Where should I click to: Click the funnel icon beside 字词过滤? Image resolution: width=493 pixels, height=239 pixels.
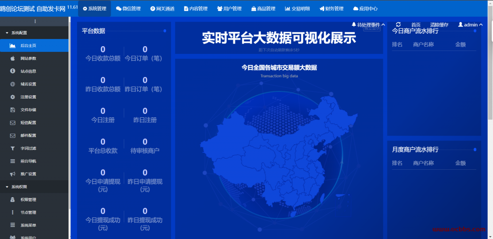(x=13, y=148)
